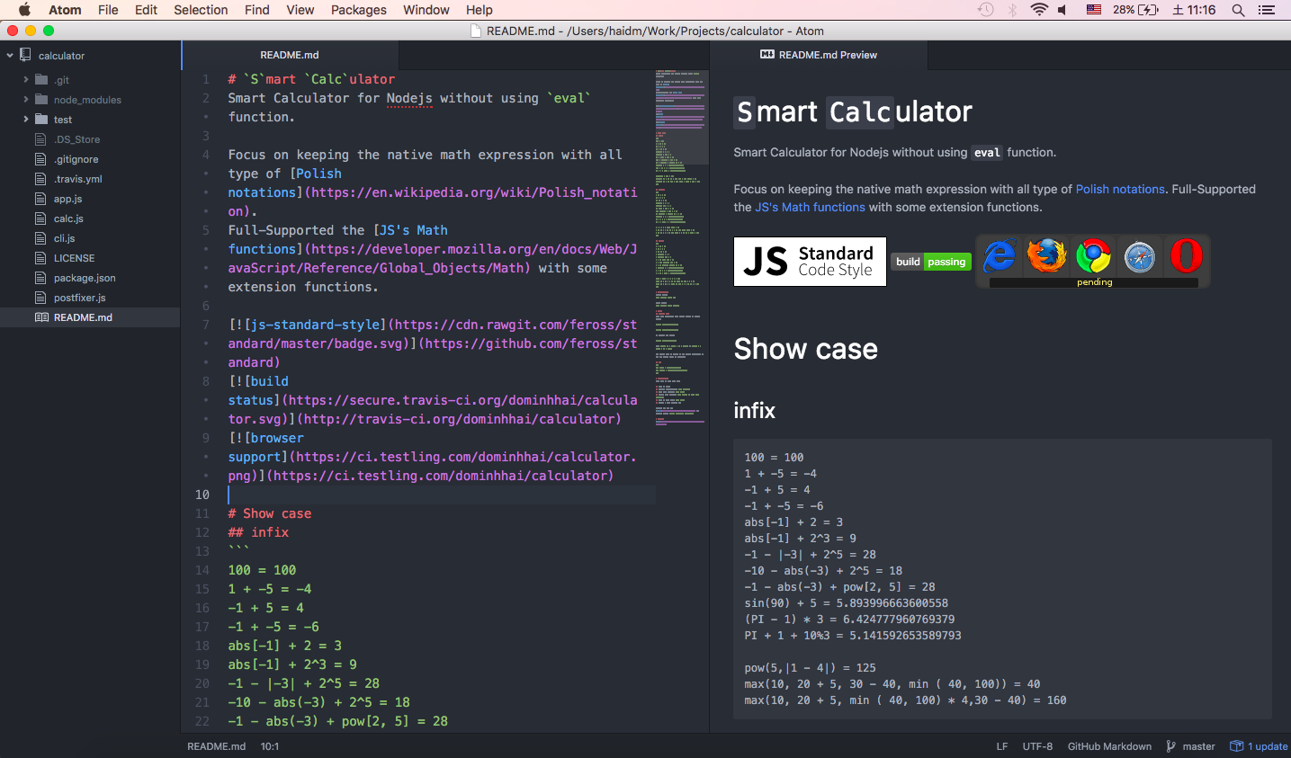The image size is (1291, 758).
Task: Switch to the README.md editor tab
Action: 290,55
